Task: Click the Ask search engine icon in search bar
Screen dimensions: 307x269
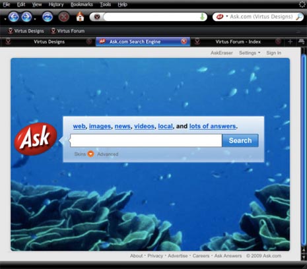Action: coord(220,16)
